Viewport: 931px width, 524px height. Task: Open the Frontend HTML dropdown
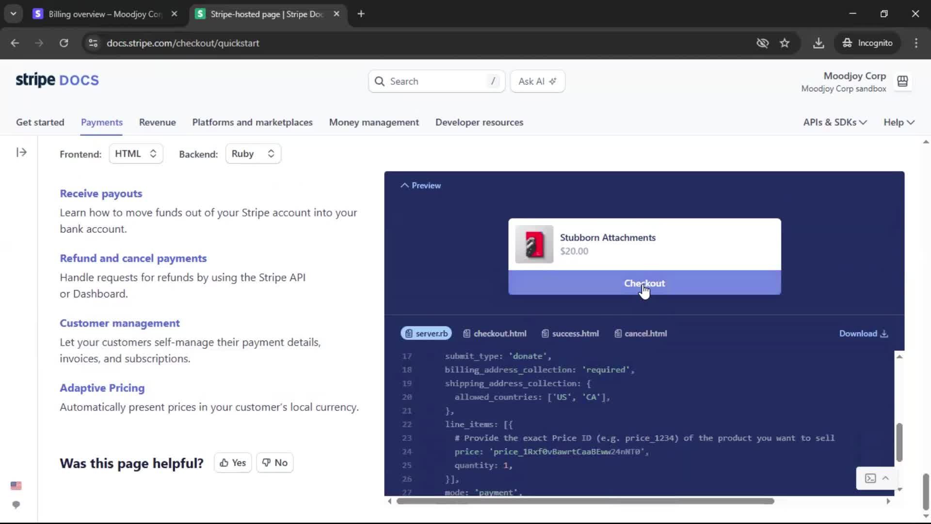(136, 154)
